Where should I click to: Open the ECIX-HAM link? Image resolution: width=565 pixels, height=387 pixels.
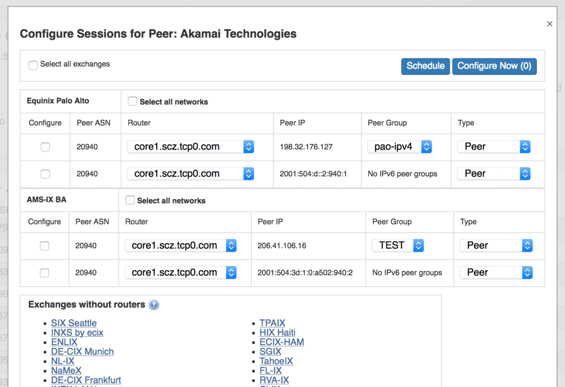(282, 342)
